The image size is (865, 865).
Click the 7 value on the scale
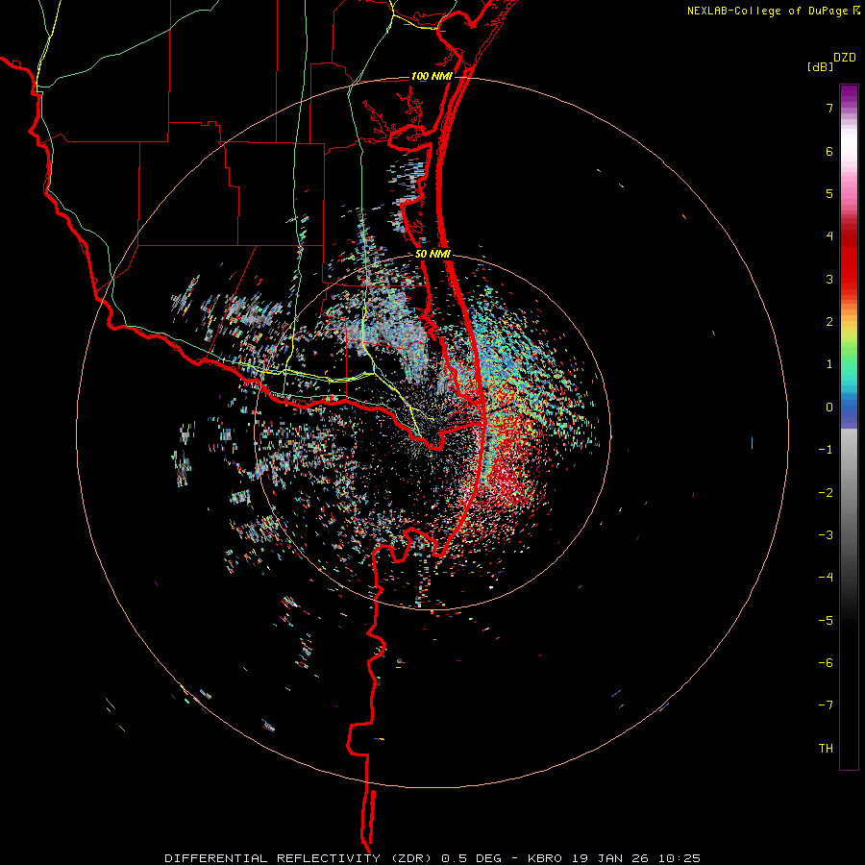(x=829, y=108)
